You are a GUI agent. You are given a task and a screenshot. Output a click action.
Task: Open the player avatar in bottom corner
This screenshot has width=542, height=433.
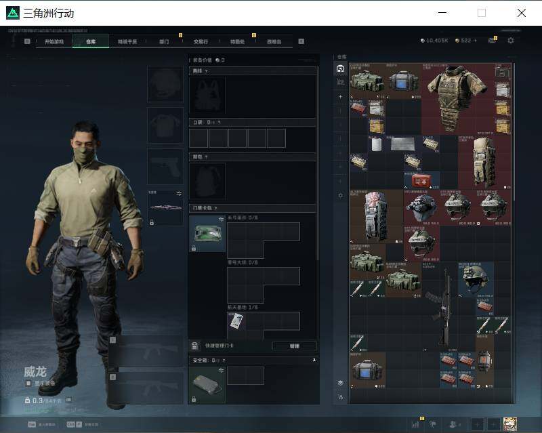(510, 424)
